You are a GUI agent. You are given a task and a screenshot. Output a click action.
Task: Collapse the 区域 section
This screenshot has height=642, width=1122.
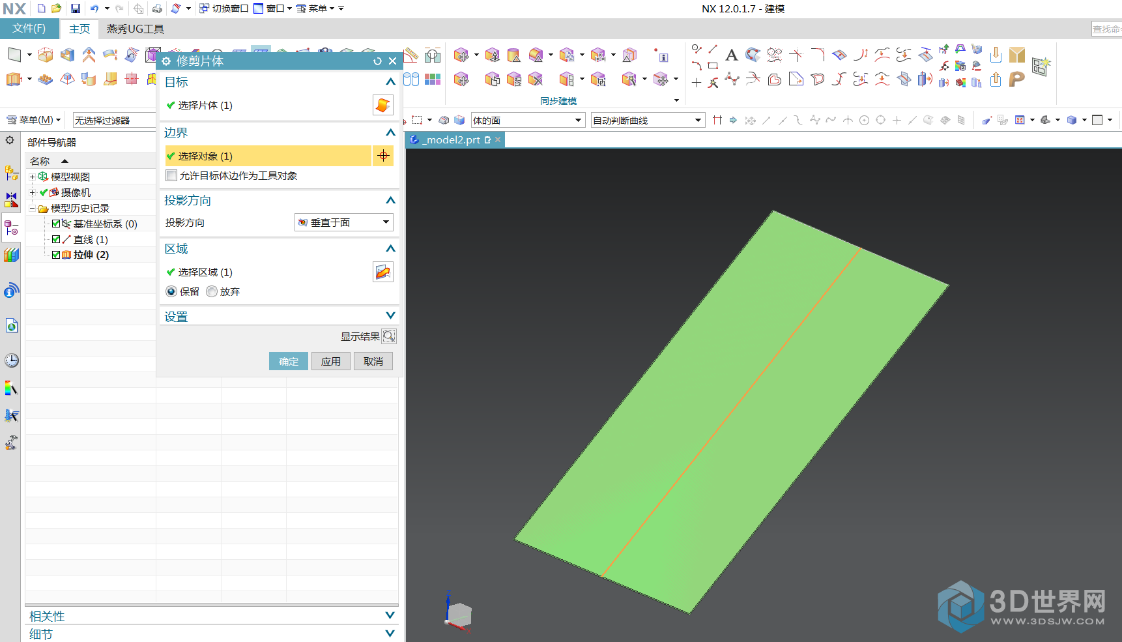[x=390, y=249]
